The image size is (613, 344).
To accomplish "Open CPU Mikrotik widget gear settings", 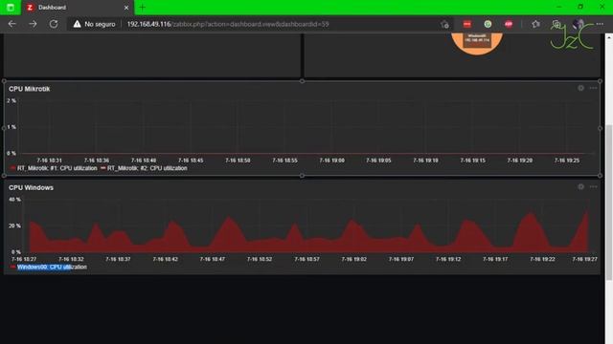I will point(581,88).
